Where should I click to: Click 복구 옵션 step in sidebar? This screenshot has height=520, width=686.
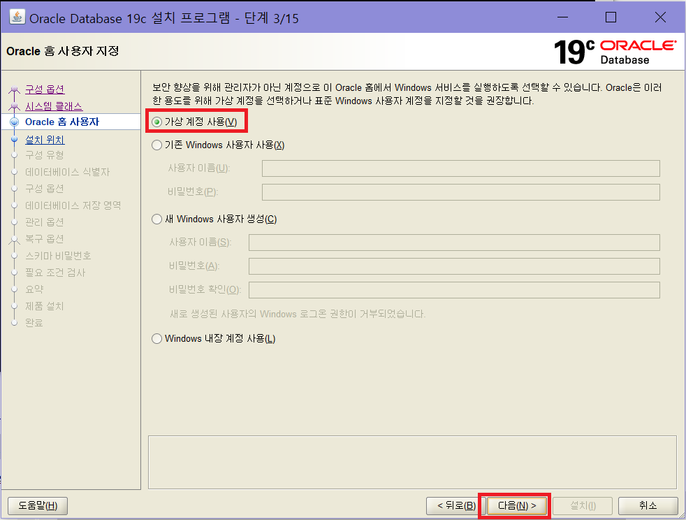click(x=45, y=239)
